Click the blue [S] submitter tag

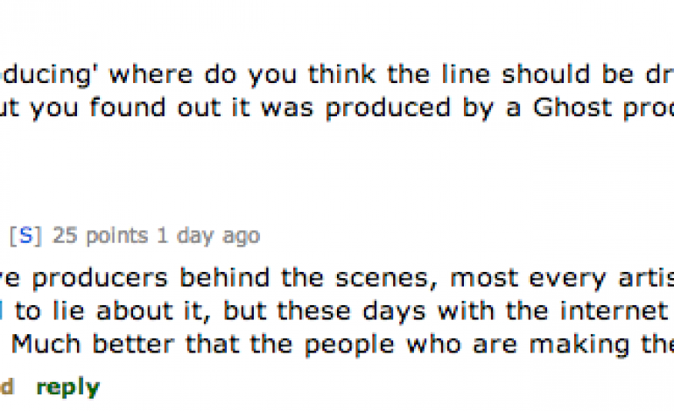(25, 236)
